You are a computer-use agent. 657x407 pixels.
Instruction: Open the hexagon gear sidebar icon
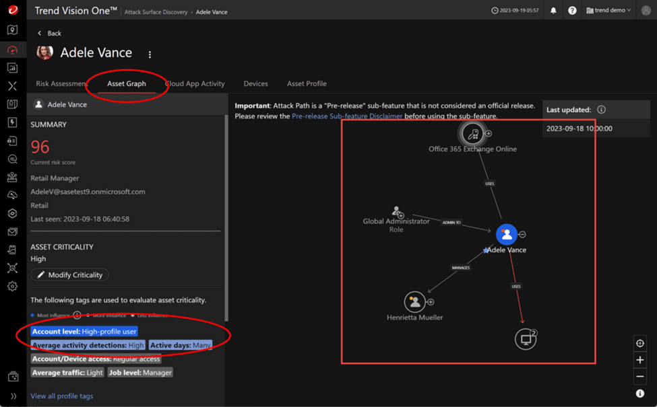13,213
